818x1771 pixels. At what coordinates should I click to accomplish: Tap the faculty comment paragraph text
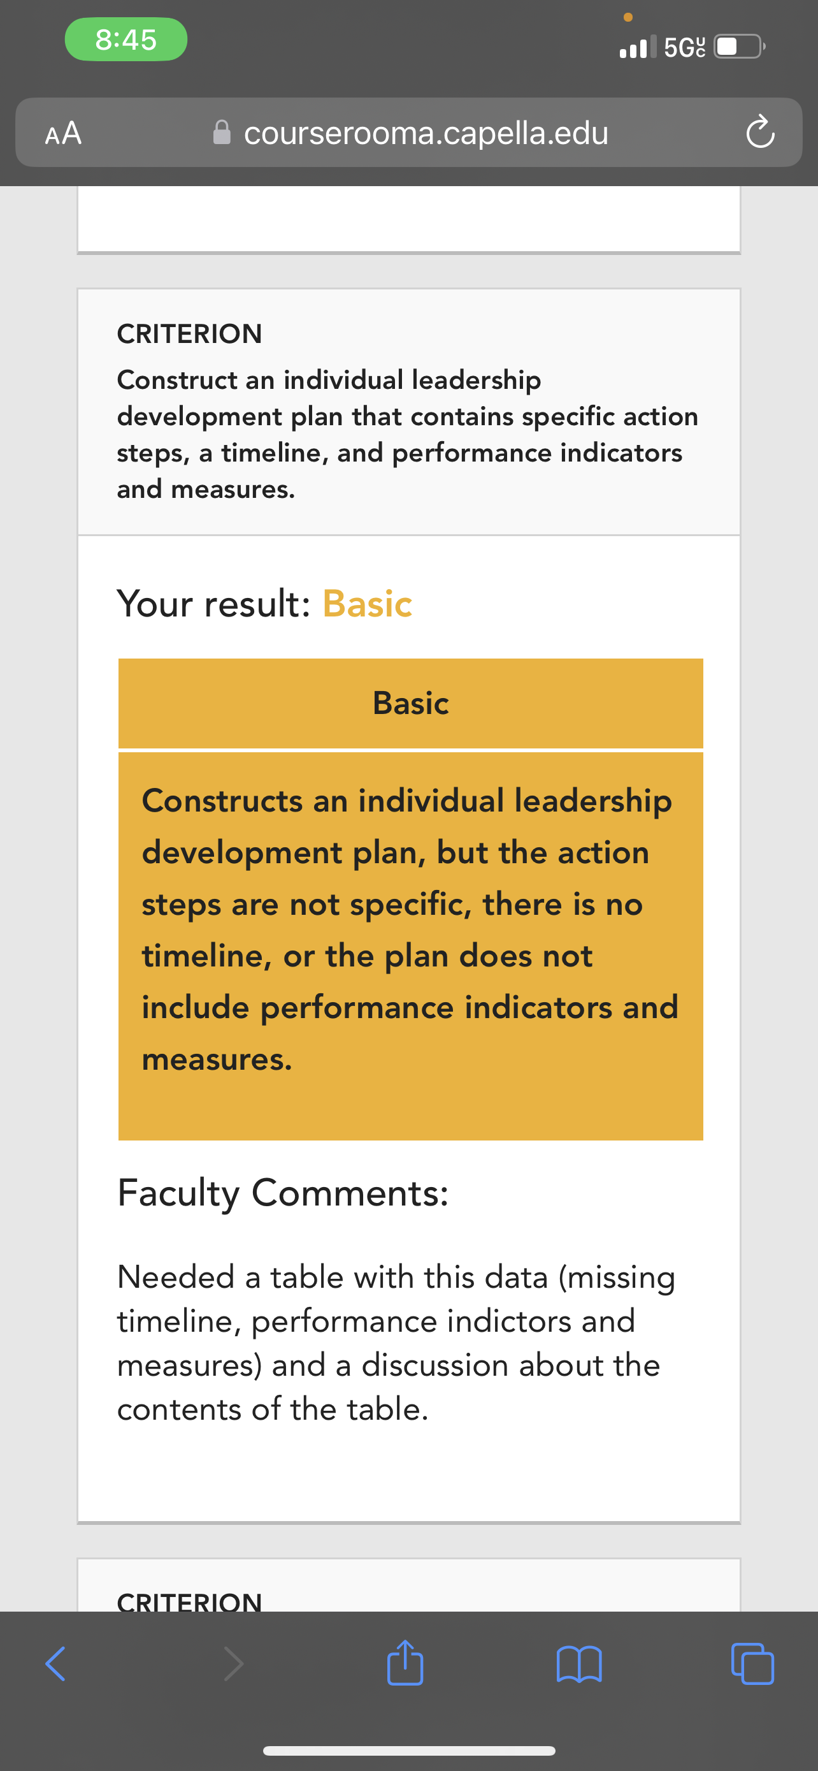(396, 1343)
